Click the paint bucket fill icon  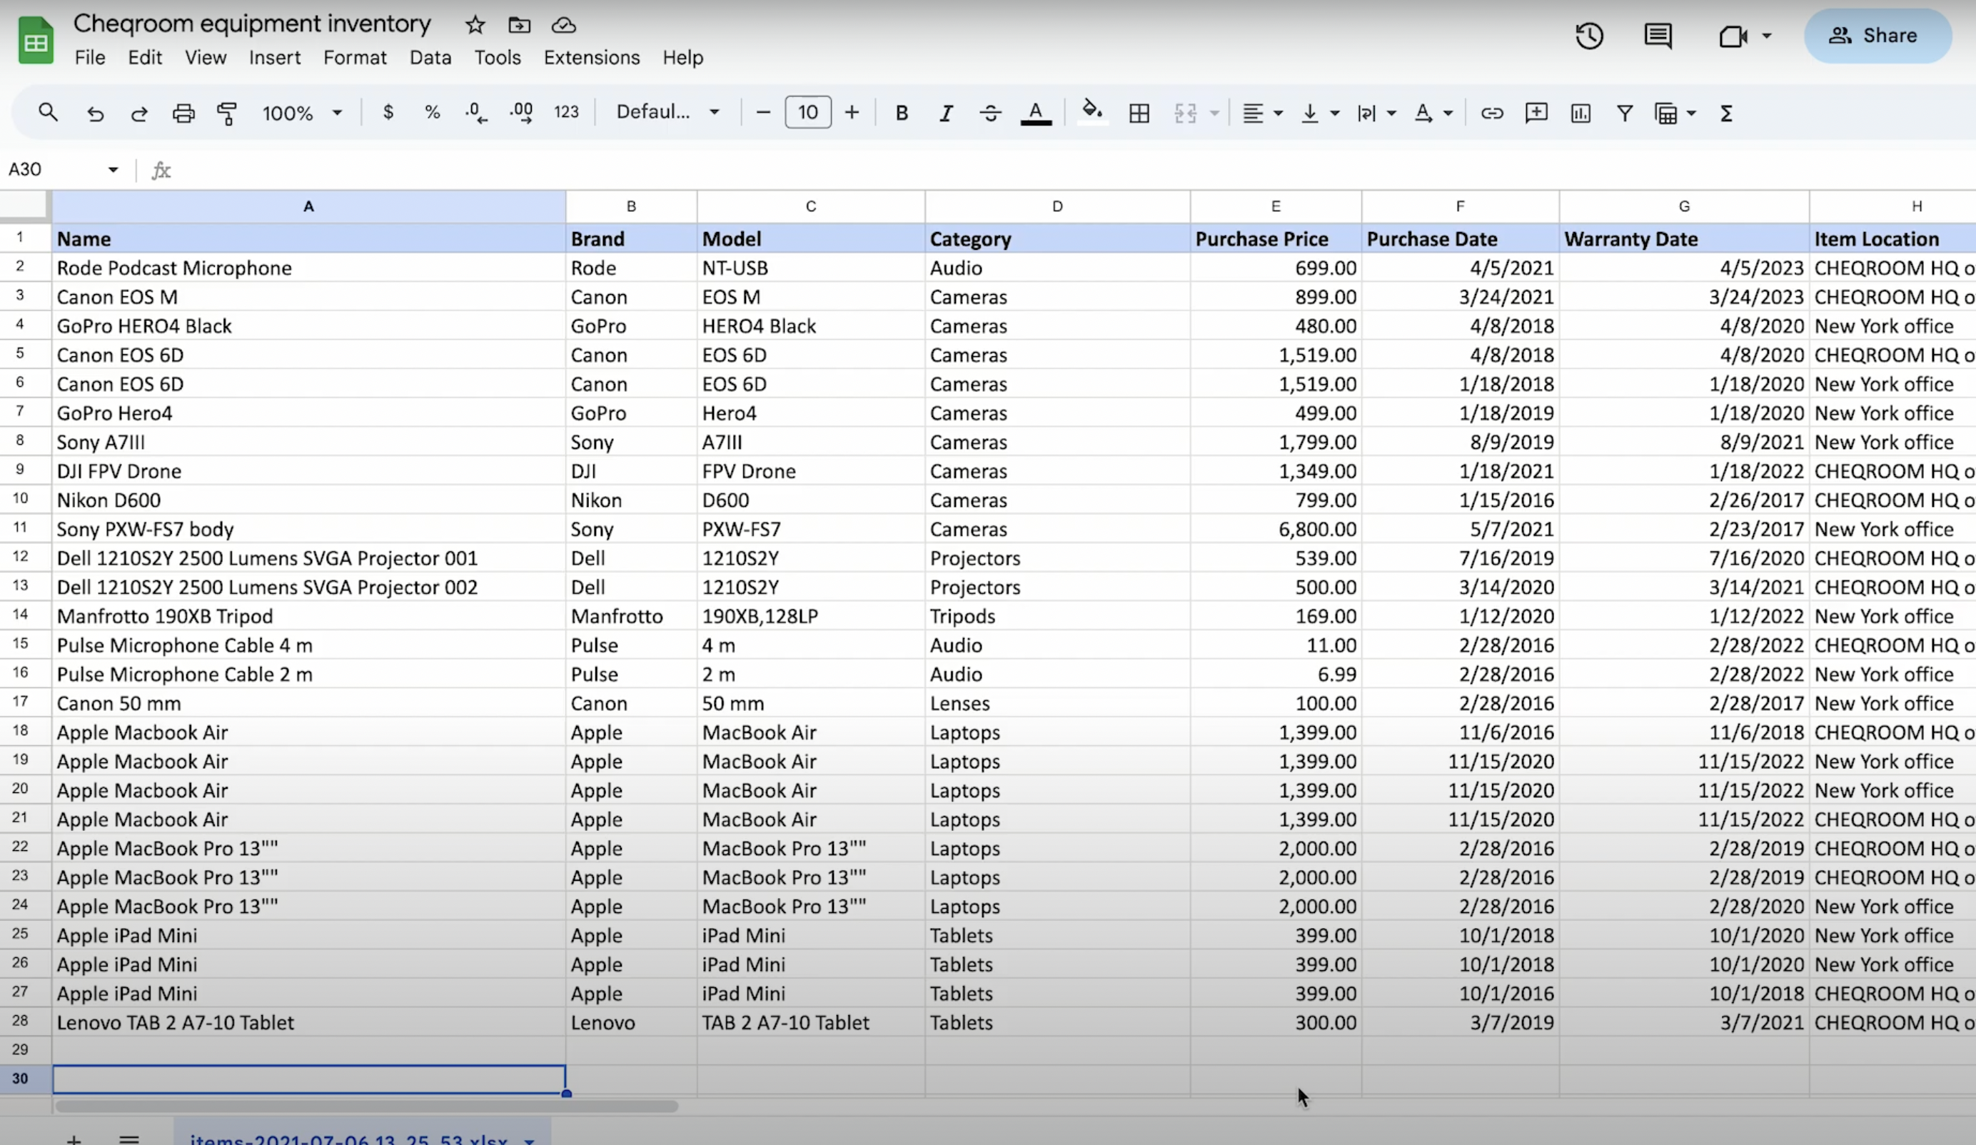(1090, 112)
